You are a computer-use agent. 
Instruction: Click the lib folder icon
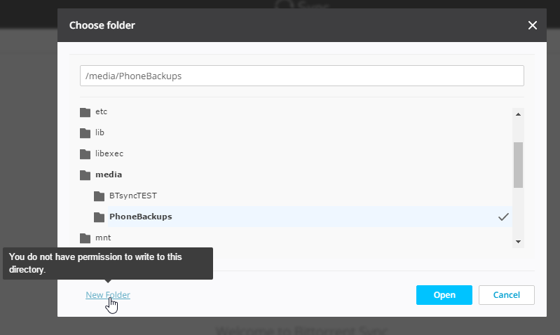pyautogui.click(x=85, y=133)
